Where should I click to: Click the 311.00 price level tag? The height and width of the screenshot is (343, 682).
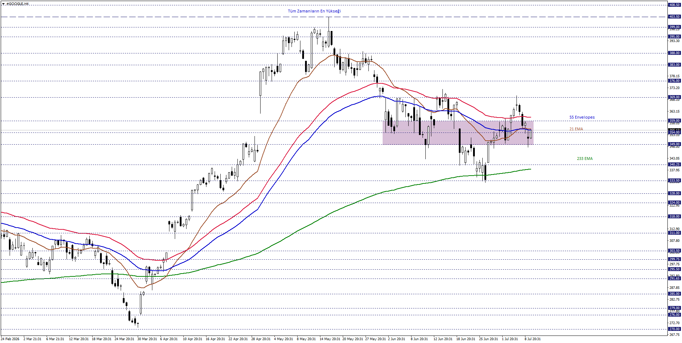pos(675,233)
